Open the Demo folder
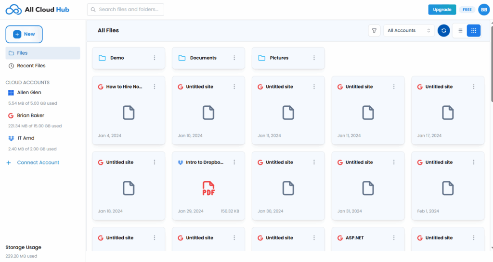This screenshot has height=262, width=493. [x=129, y=58]
